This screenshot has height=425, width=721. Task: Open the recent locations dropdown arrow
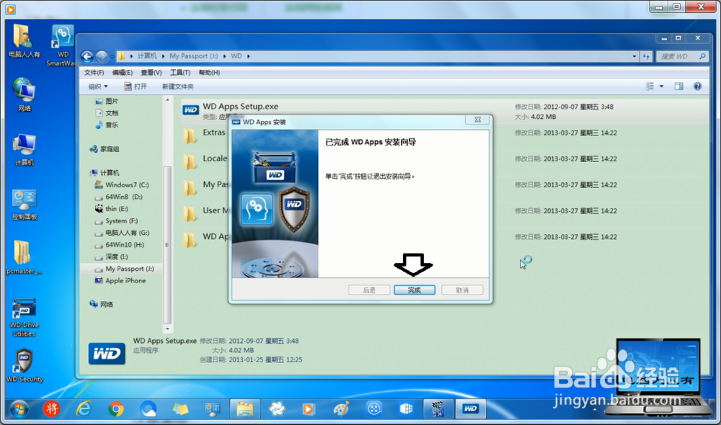pyautogui.click(x=112, y=57)
